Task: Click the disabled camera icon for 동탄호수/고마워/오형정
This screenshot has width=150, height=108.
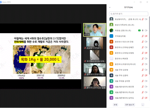Action: (x=146, y=53)
